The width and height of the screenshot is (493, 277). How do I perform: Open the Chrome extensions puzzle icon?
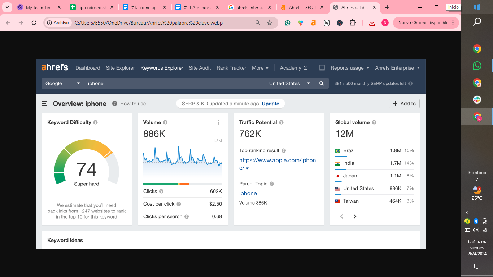pyautogui.click(x=353, y=23)
